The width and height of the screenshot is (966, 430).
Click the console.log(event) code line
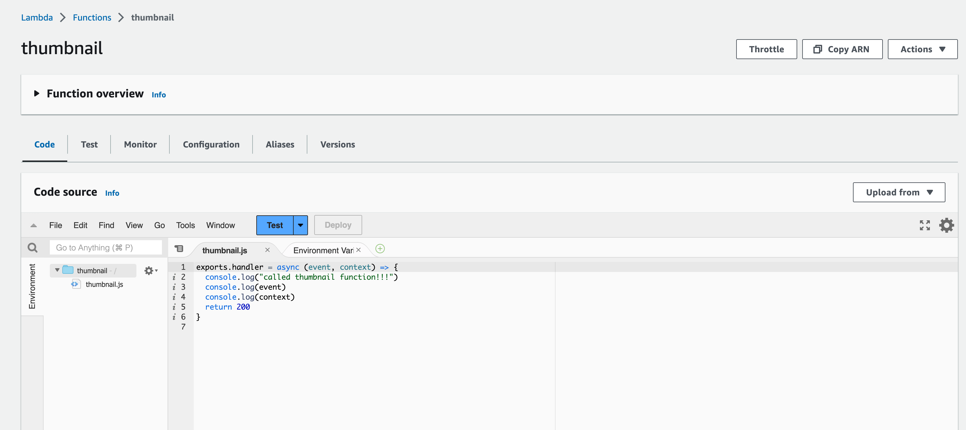(x=245, y=287)
